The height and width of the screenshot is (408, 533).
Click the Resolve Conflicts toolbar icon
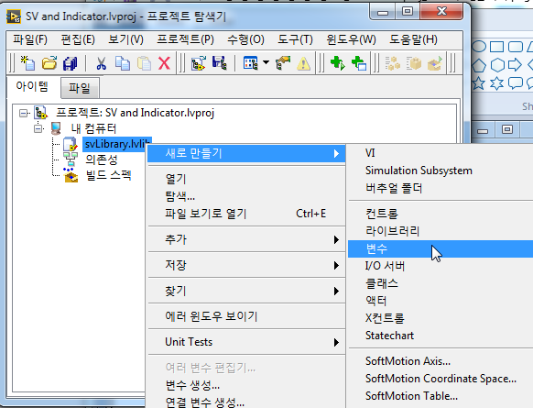click(x=283, y=63)
